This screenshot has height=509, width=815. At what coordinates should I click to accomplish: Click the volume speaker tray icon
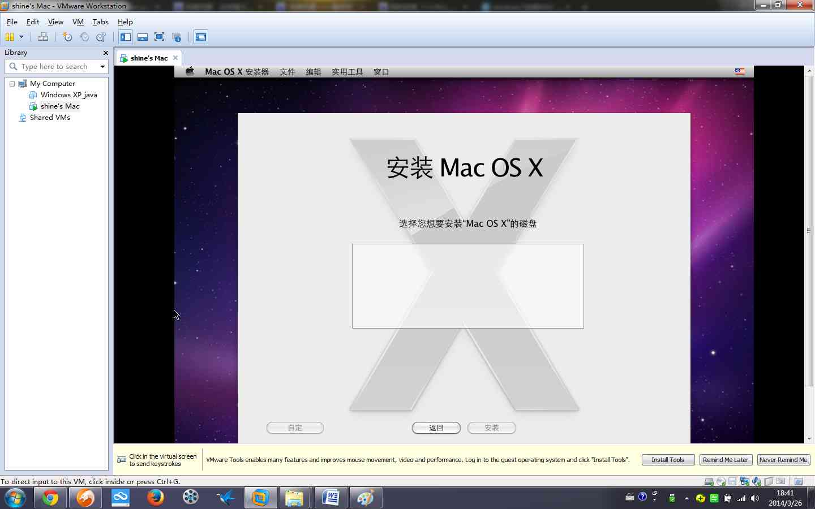(755, 498)
